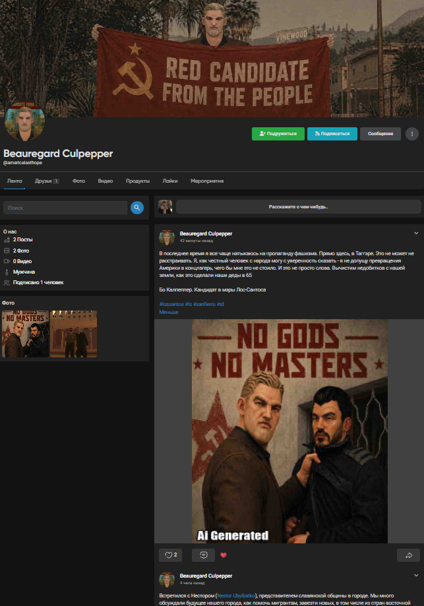The width and height of the screenshot is (424, 606).
Task: Open comments on the No Gods post
Action: click(x=203, y=555)
